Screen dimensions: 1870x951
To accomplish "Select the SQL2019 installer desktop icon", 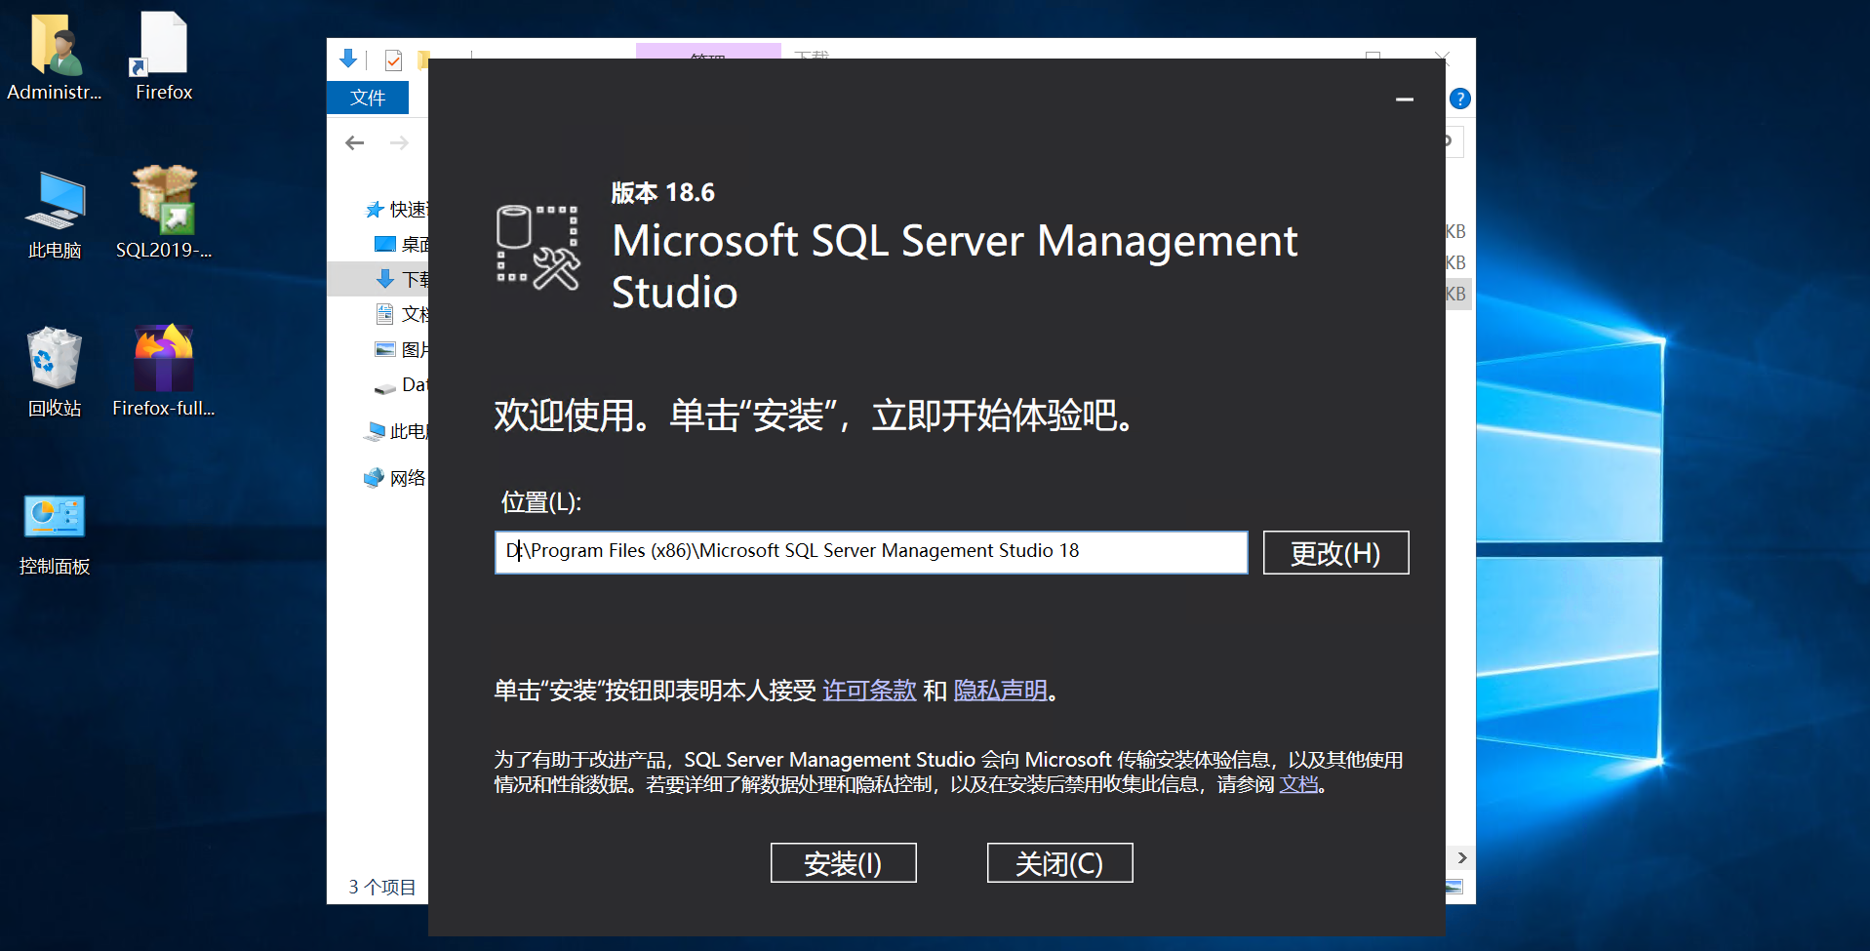I will coord(164,213).
